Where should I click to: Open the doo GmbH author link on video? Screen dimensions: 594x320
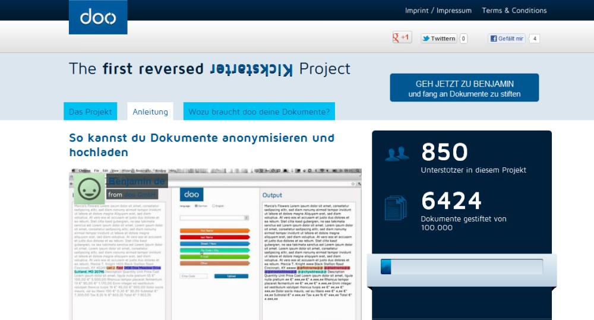pyautogui.click(x=140, y=195)
